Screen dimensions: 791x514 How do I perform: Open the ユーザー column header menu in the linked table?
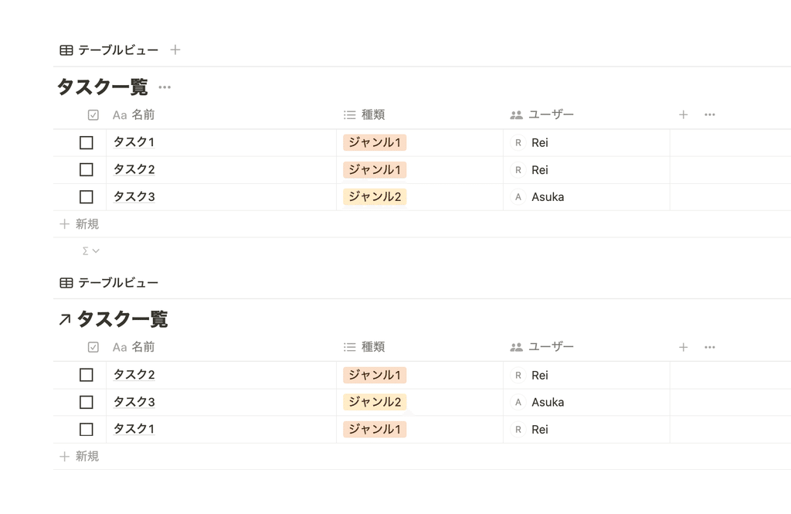[x=541, y=347]
